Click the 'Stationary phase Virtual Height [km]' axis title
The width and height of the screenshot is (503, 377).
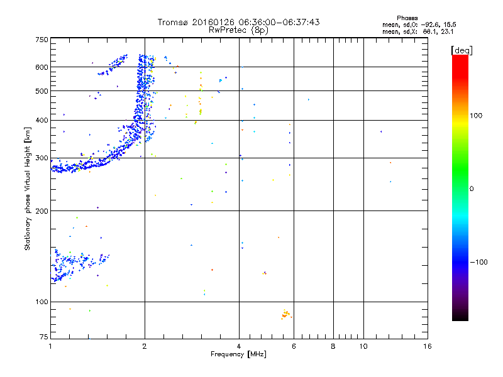(27, 189)
